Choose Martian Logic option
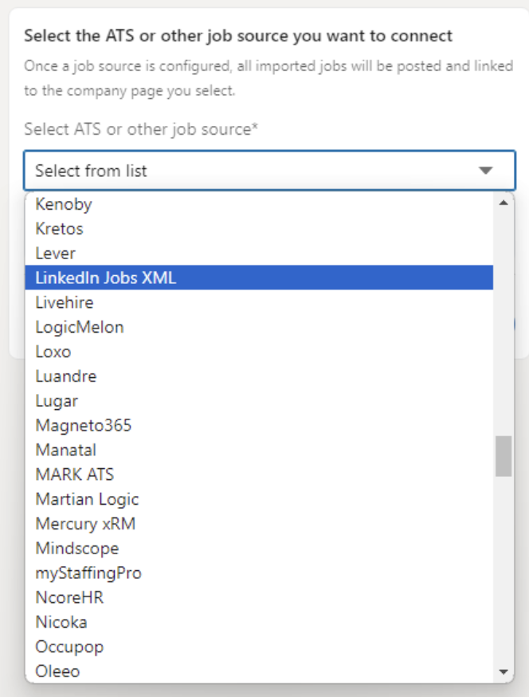This screenshot has width=529, height=697. point(88,499)
